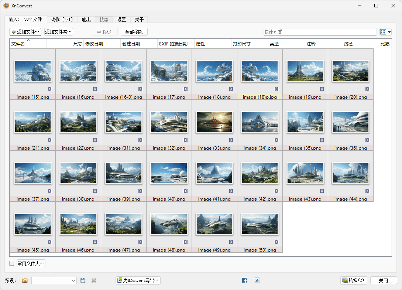Click the 全部移除 button
402x290 pixels.
134,31
